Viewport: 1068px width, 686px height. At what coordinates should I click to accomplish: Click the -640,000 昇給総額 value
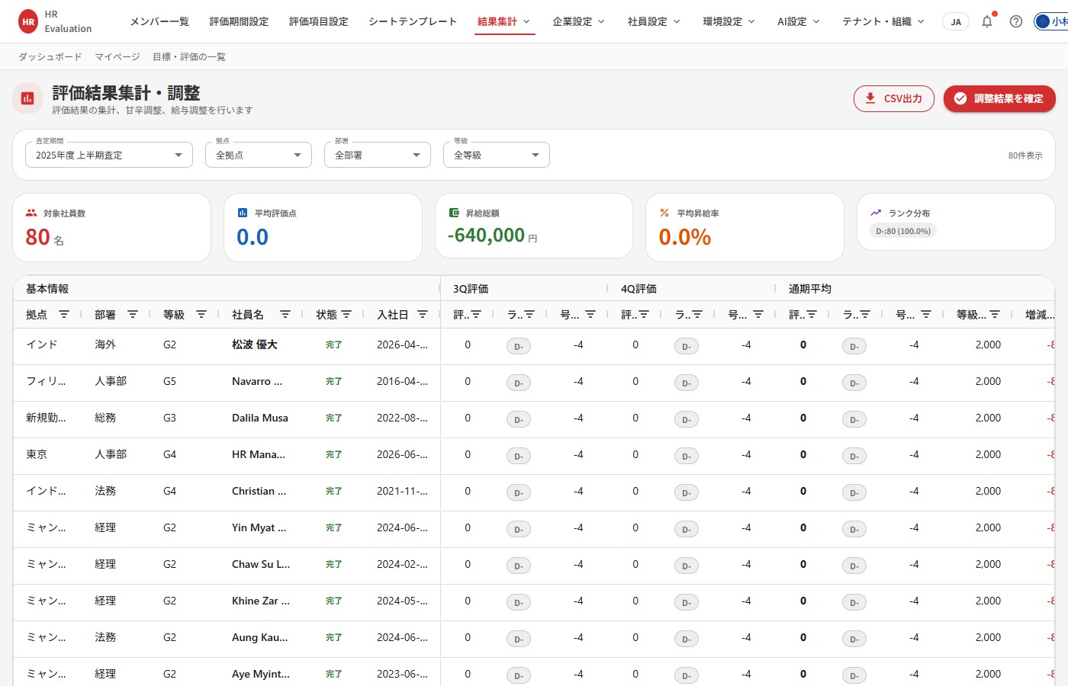pyautogui.click(x=486, y=235)
